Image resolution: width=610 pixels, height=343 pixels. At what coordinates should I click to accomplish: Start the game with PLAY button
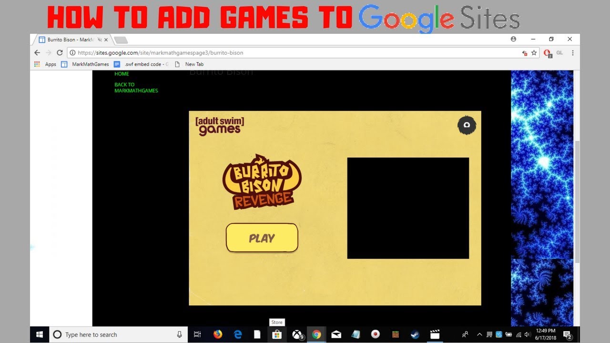point(262,238)
